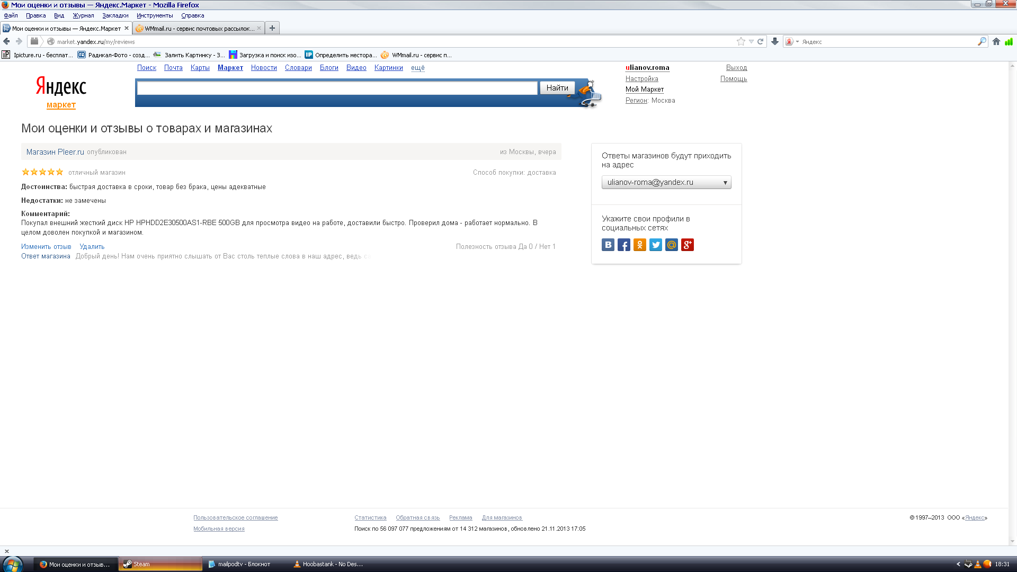Click the Регион link
This screenshot has width=1017, height=572.
point(636,101)
